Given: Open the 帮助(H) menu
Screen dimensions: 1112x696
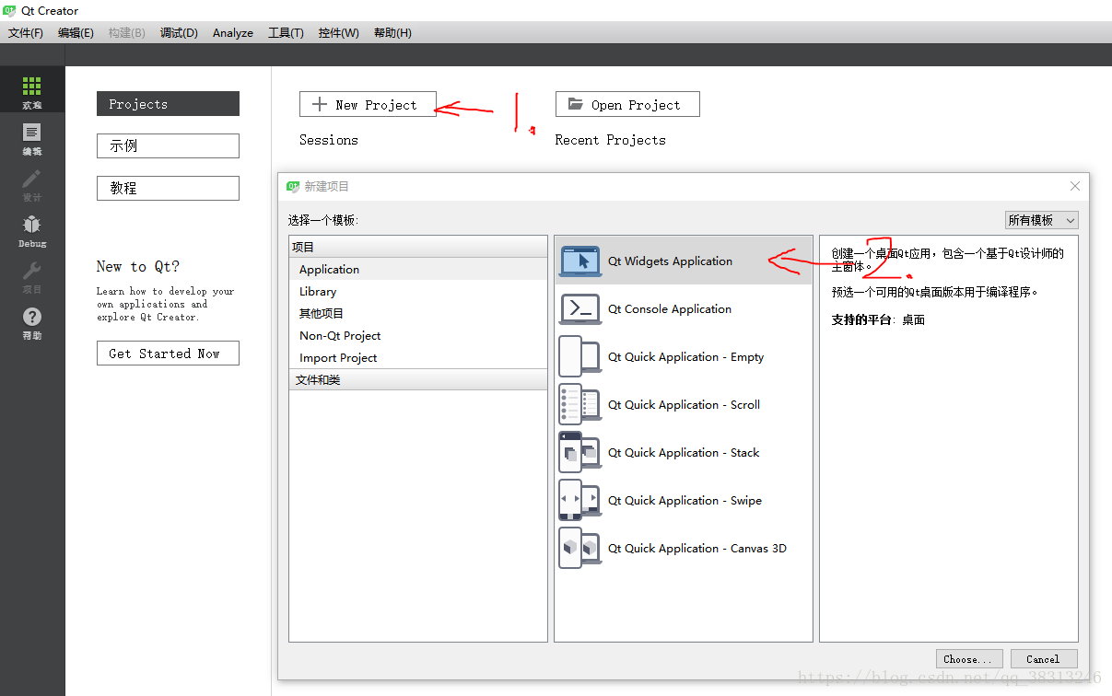Looking at the screenshot, I should tap(392, 33).
